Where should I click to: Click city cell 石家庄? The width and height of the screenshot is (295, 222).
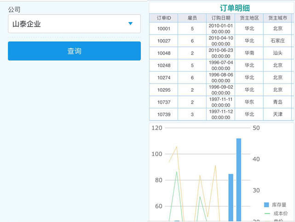278,41
